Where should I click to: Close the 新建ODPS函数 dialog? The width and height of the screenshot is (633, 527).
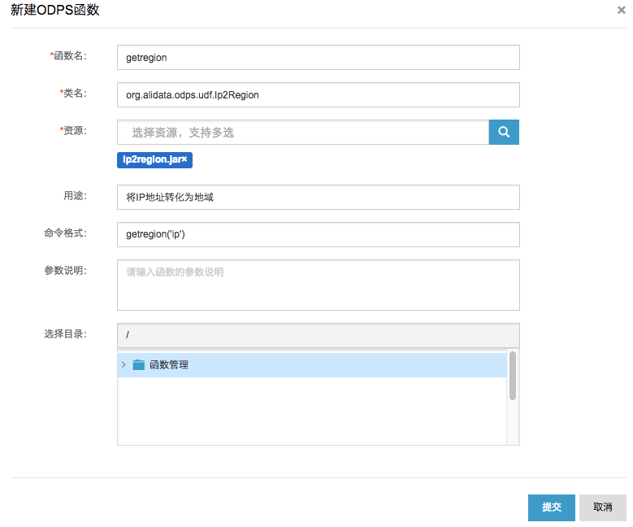pos(622,11)
